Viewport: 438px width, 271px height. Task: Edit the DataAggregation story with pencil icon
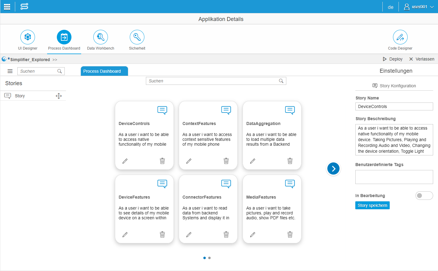(253, 161)
